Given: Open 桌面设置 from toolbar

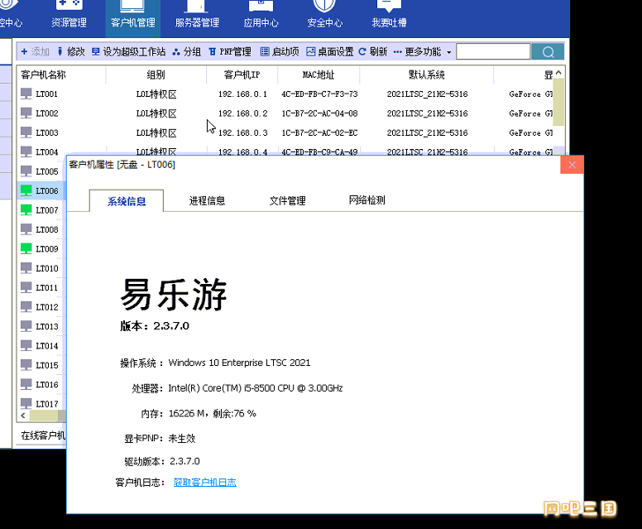Looking at the screenshot, I should click(x=330, y=51).
